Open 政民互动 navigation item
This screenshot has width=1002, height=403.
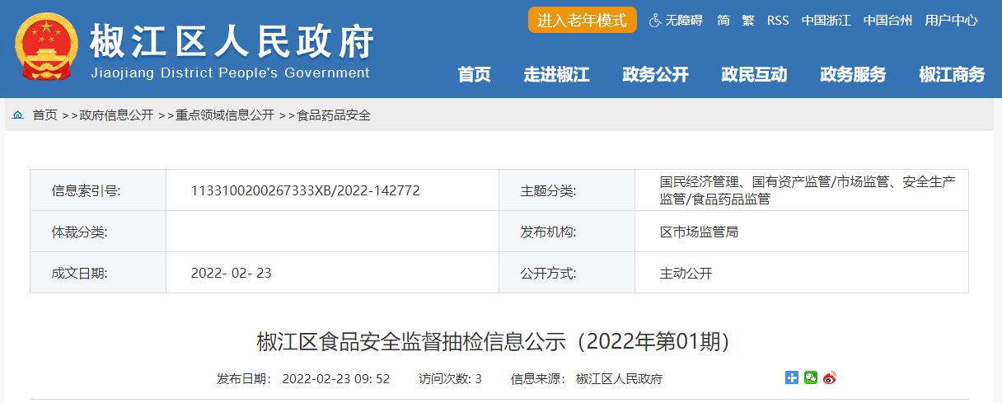(755, 75)
